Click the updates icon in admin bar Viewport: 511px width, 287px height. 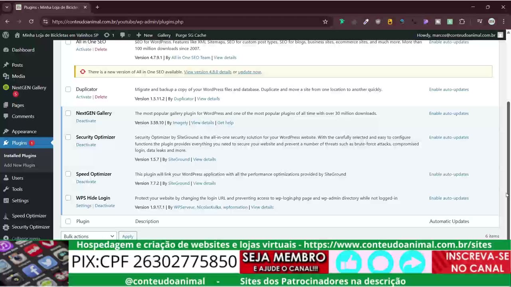(109, 35)
